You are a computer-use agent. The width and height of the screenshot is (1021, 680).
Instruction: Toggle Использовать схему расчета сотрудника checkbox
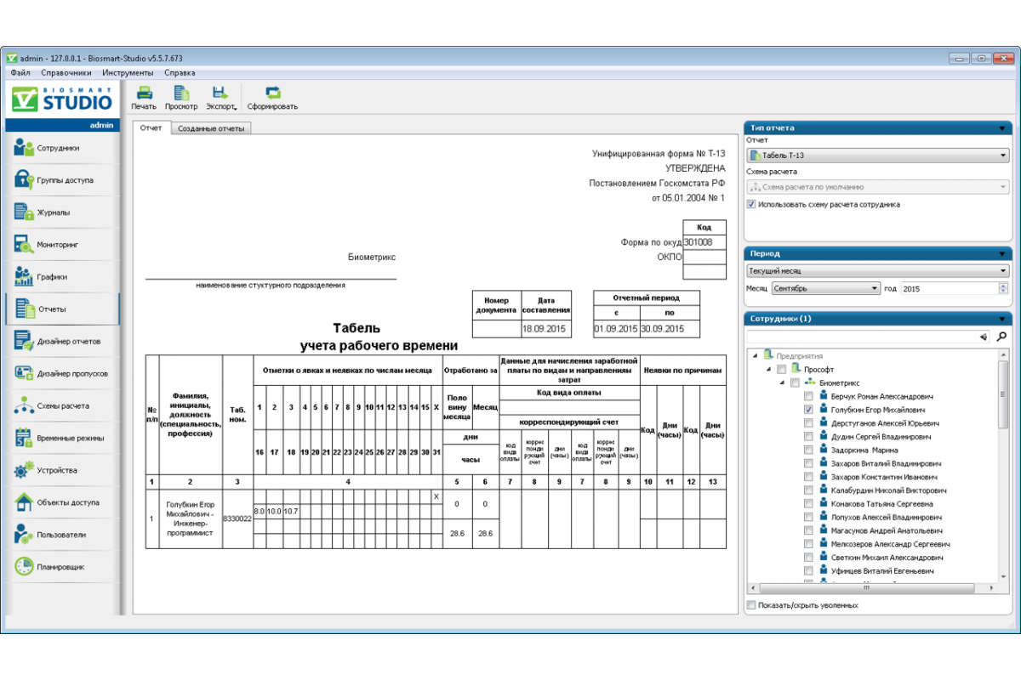click(751, 205)
